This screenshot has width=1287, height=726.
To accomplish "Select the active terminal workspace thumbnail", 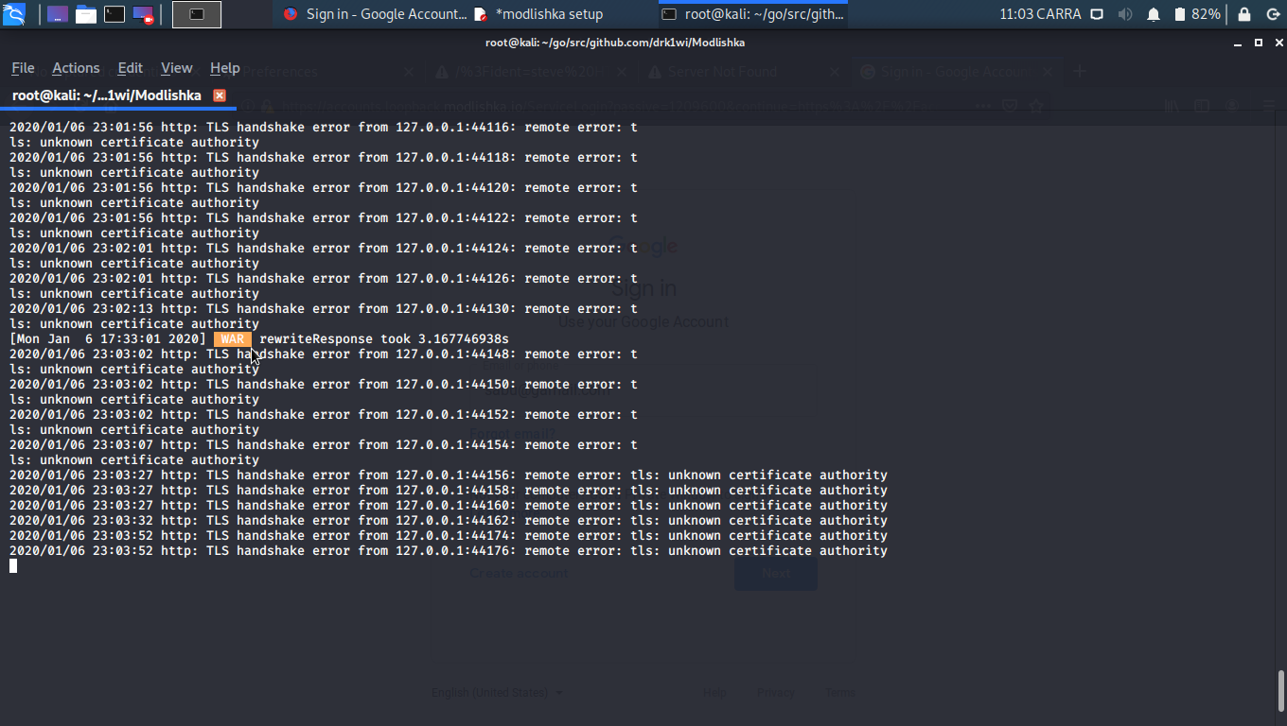I will click(197, 14).
